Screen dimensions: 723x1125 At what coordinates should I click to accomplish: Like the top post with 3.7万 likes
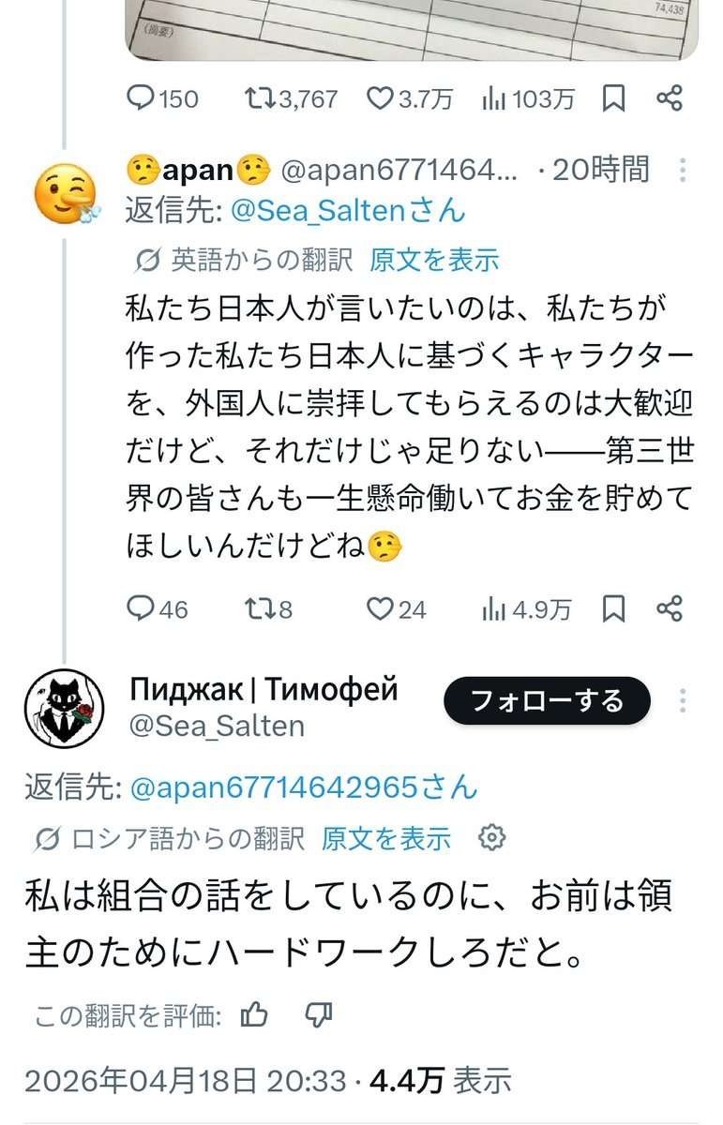pos(380,98)
